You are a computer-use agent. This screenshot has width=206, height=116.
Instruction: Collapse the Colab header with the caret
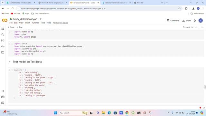click(202, 27)
